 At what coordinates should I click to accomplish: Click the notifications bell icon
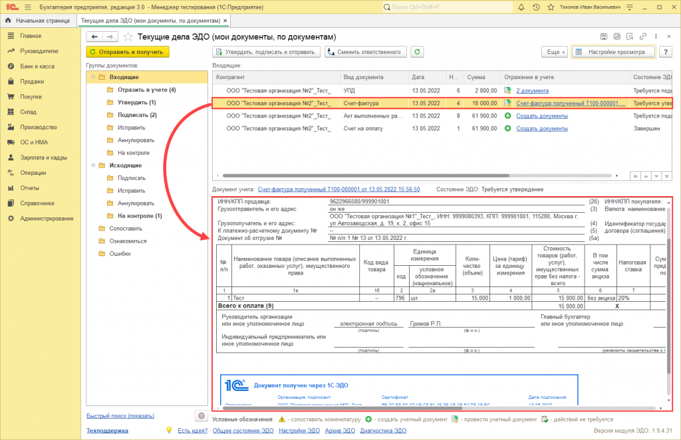[523, 7]
